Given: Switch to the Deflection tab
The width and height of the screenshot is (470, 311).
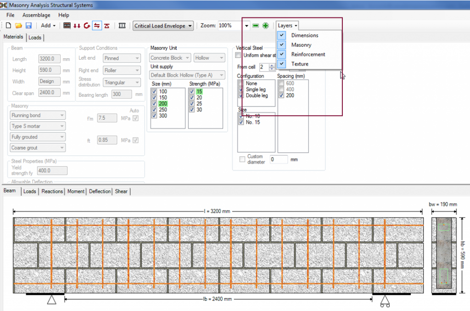Looking at the screenshot, I should (x=100, y=191).
